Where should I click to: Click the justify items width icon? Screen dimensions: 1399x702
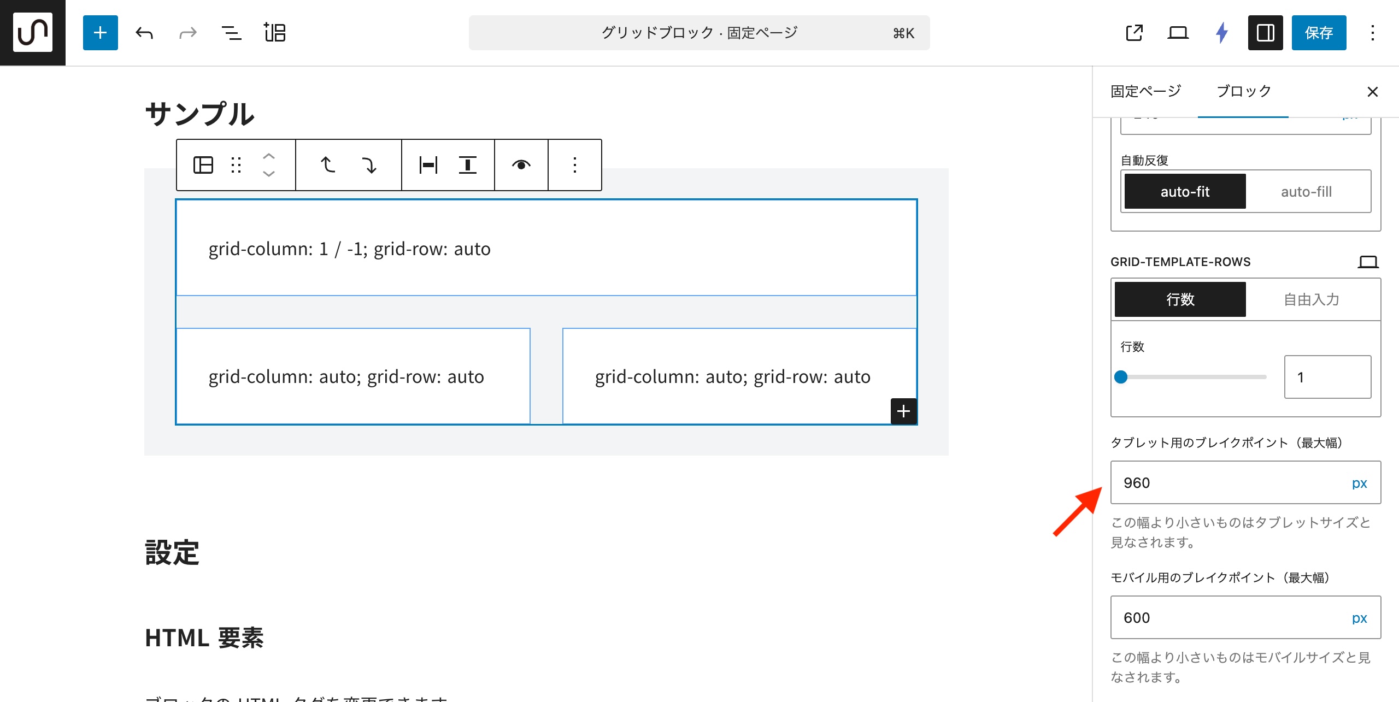tap(428, 165)
